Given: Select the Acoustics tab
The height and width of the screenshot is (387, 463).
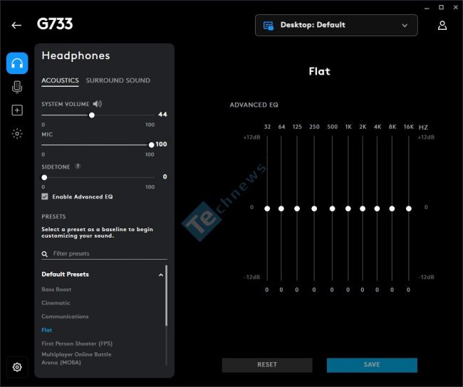Looking at the screenshot, I should [60, 80].
